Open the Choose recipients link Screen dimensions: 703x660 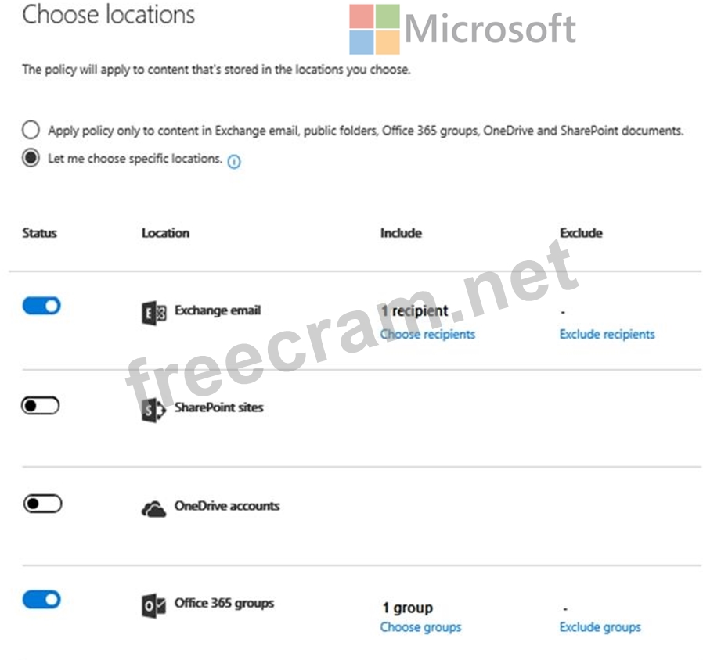pos(427,335)
